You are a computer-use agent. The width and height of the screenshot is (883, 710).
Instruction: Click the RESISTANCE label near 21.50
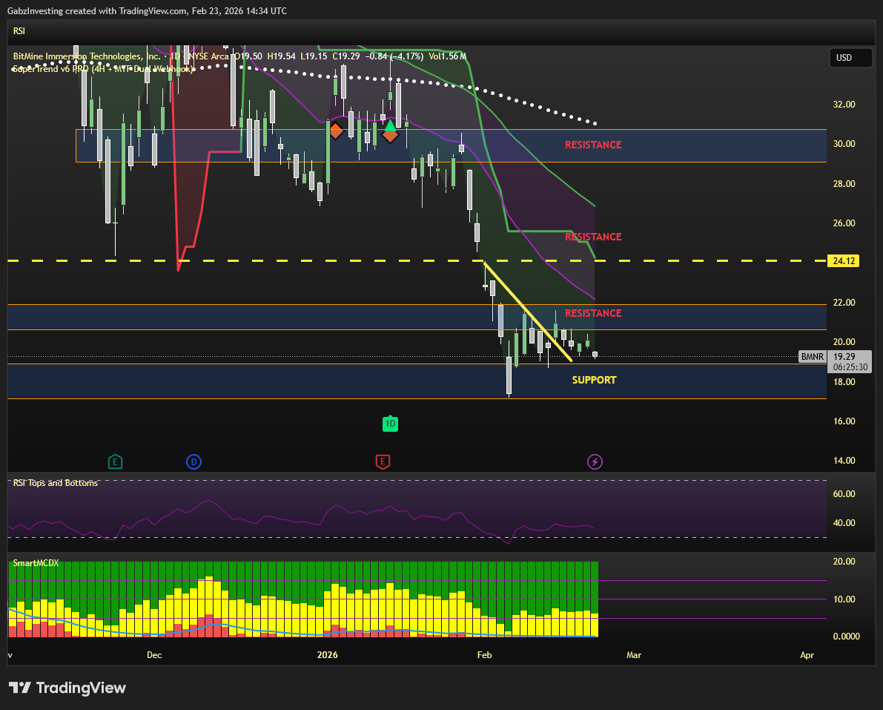point(593,313)
